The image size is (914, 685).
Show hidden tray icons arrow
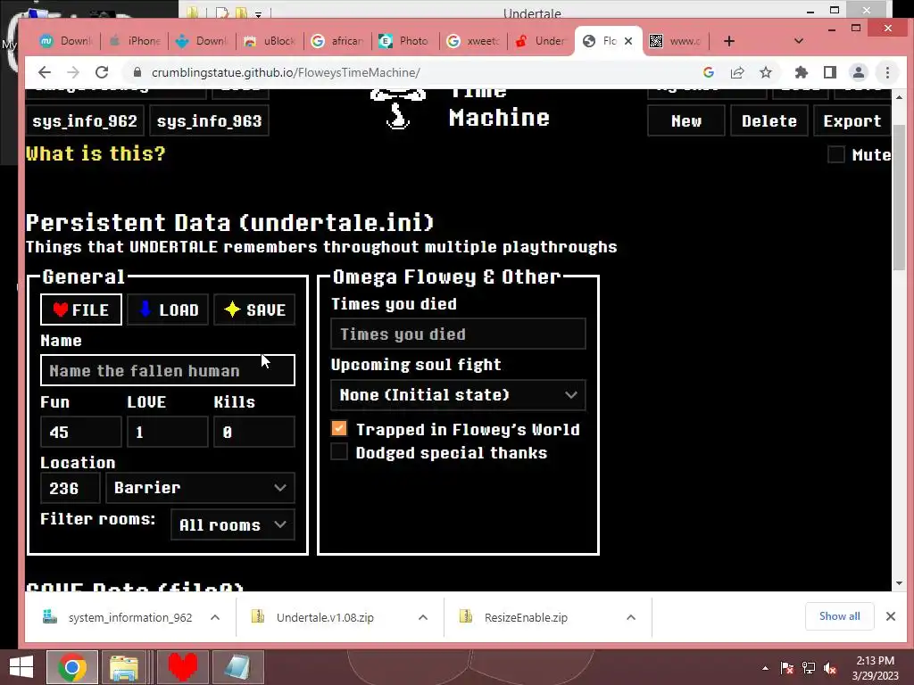pyautogui.click(x=765, y=668)
